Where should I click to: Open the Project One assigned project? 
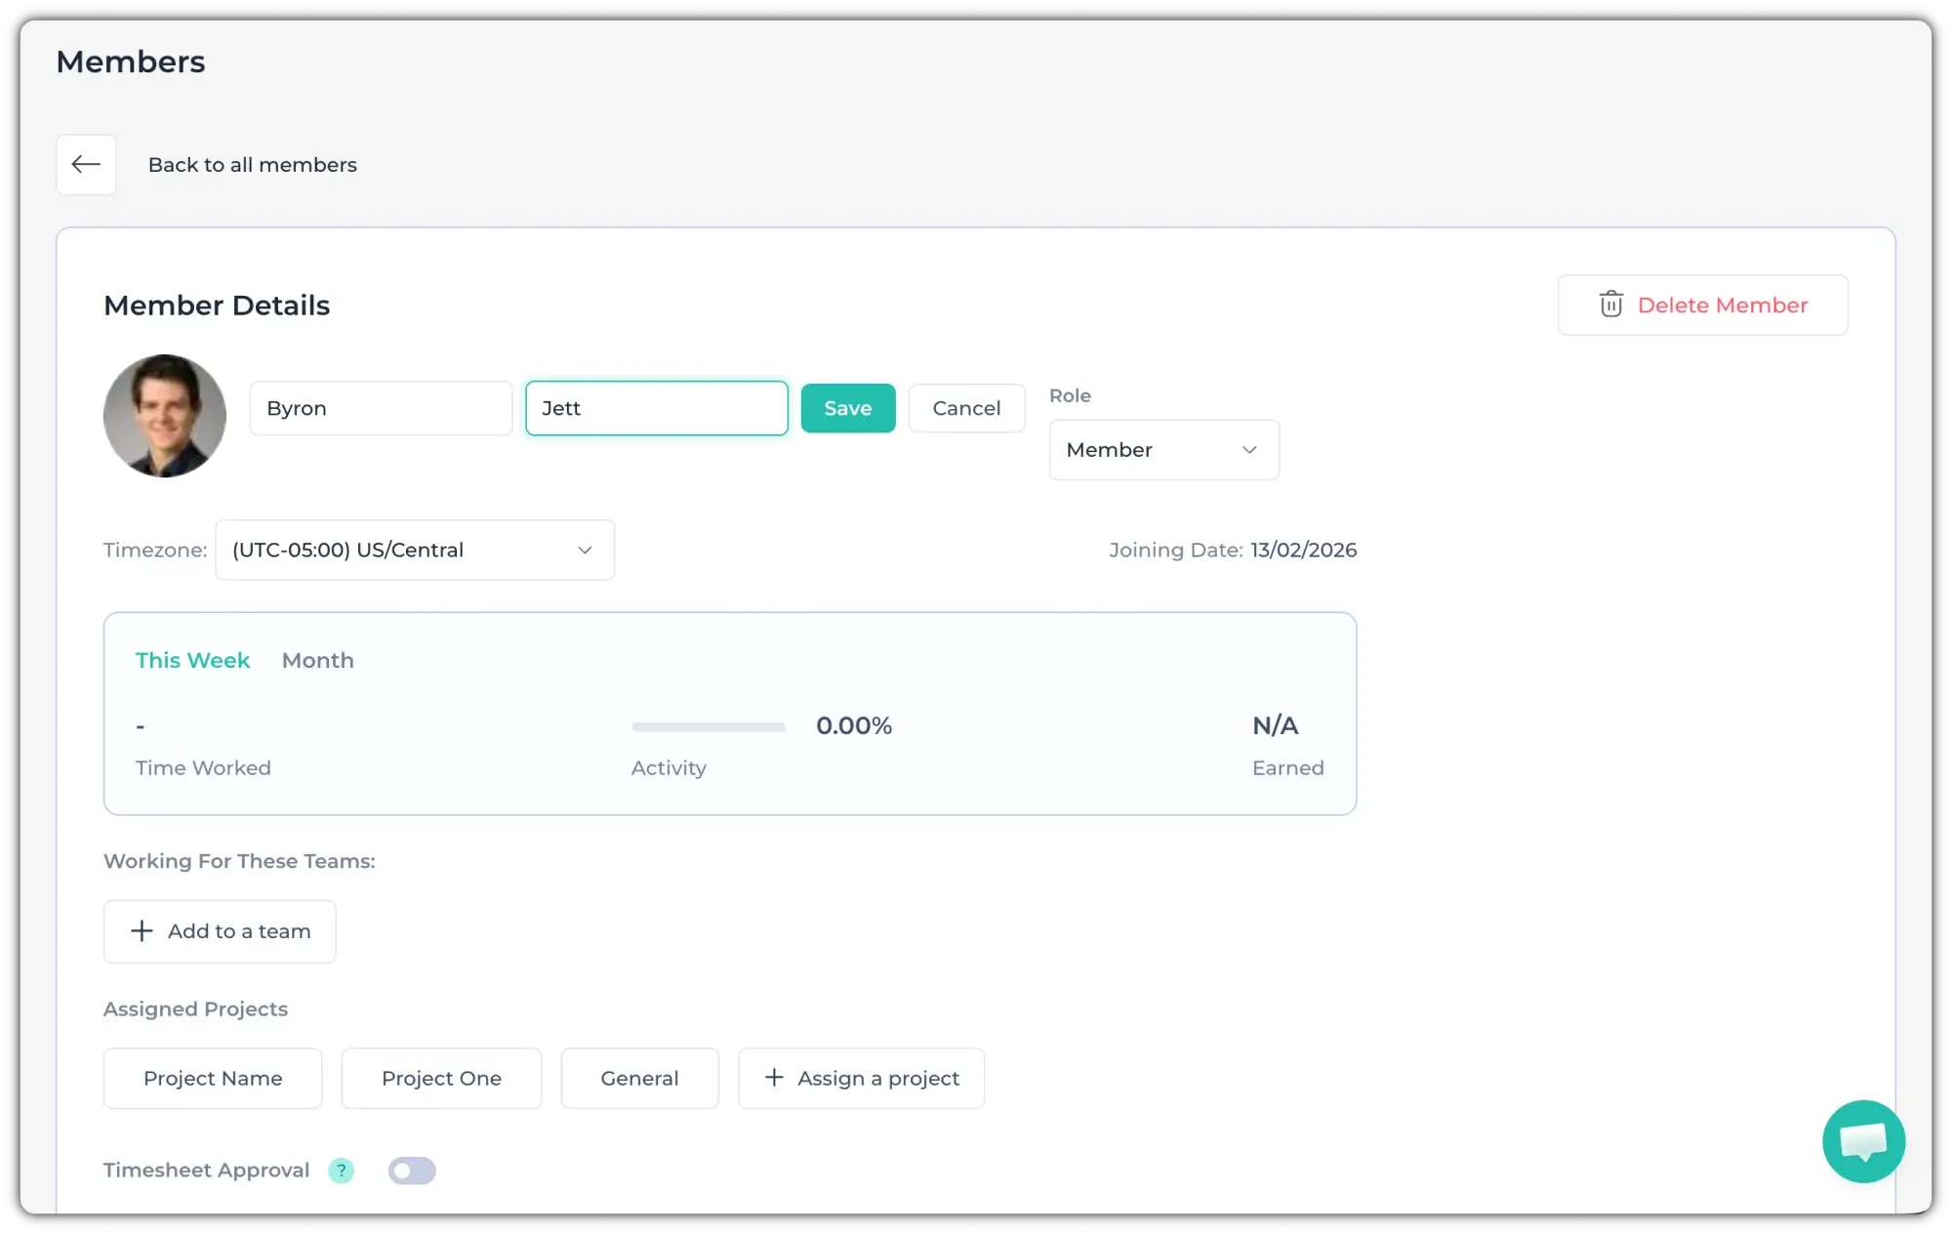pos(441,1078)
